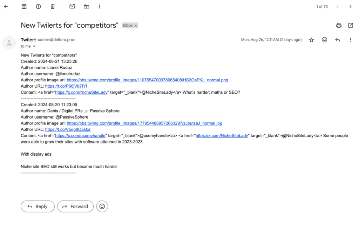Click the Reply button below message

point(38,207)
